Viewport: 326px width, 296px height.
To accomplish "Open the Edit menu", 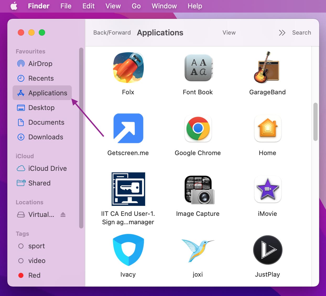I will (89, 6).
